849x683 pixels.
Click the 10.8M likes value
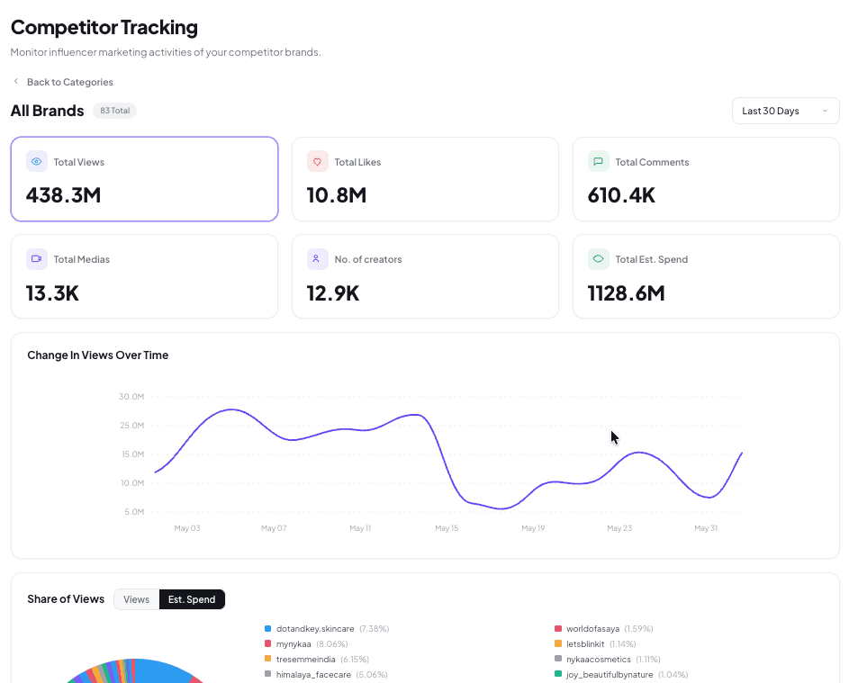point(337,195)
